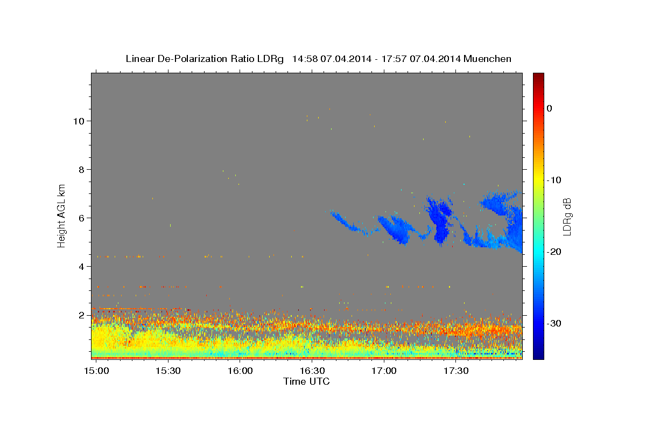The height and width of the screenshot is (431, 646).
Task: Click the '15:00' time tick label
Action: 97,371
